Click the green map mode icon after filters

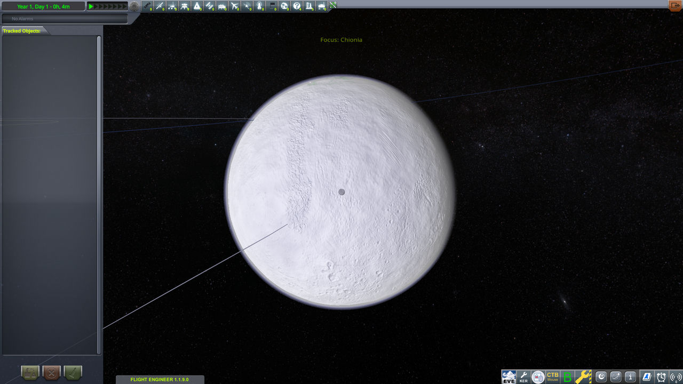(x=333, y=5)
